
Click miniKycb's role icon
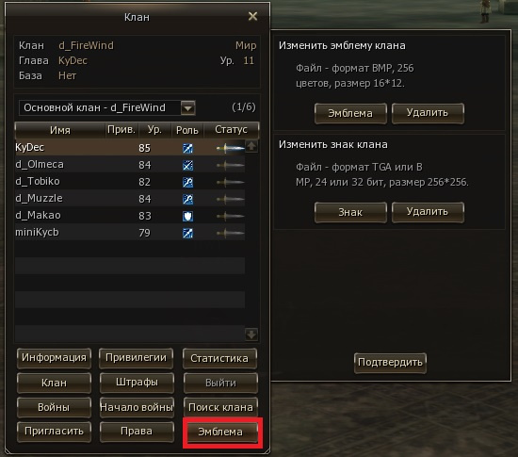[187, 234]
